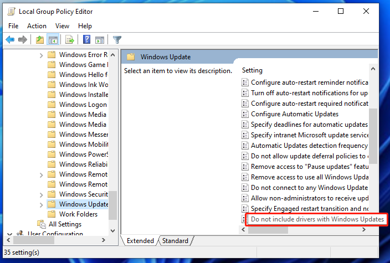Screen dimensions: 390x263
Task: Open the View menu
Action: [62, 26]
